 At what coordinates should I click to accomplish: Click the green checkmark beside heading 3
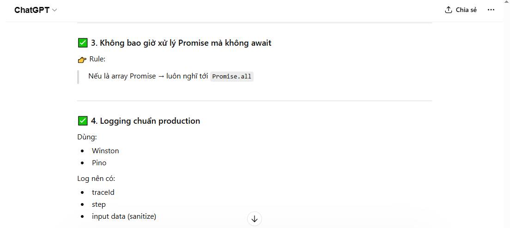coord(83,43)
